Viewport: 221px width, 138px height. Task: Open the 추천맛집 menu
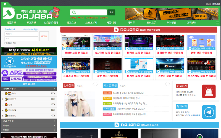171,23
